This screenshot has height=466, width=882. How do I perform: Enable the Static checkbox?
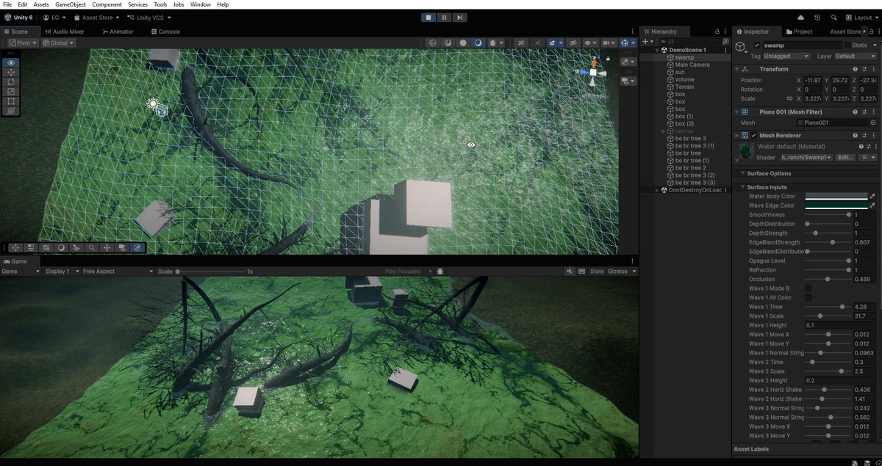click(x=847, y=45)
